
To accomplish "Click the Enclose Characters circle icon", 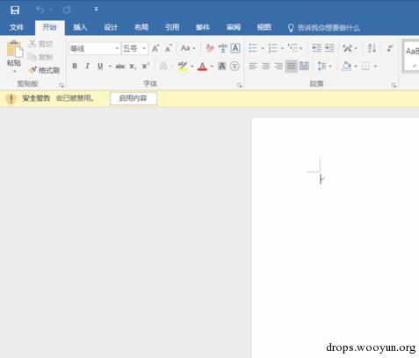I will (235, 67).
